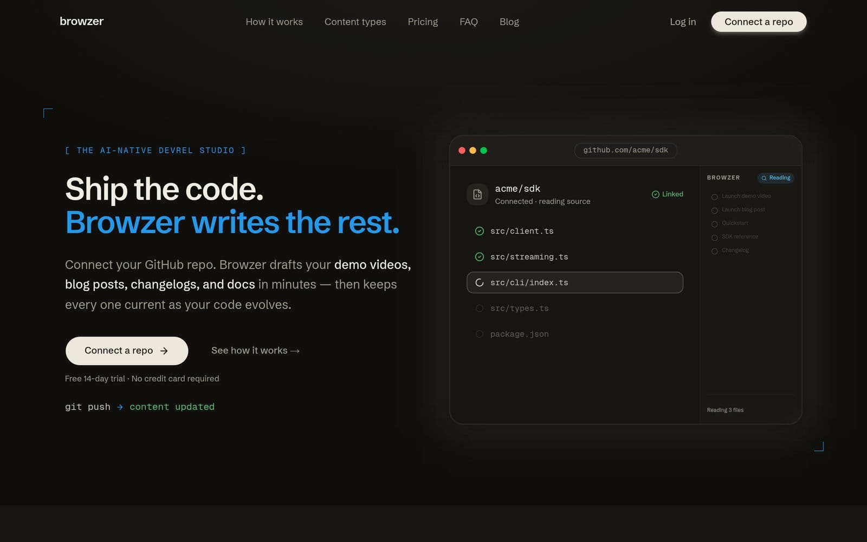This screenshot has height=542, width=867.
Task: Select the Changelog radio circle
Action: click(714, 251)
